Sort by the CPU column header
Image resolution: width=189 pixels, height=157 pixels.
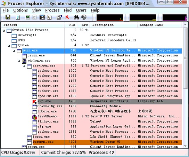[84, 25]
